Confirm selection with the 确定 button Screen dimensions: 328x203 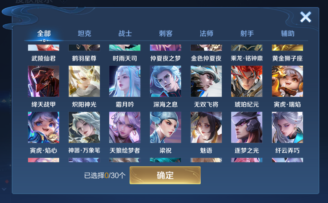point(165,175)
